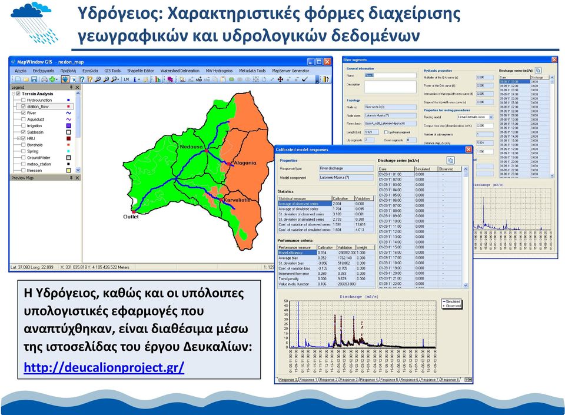Click the Response type field River discharge
Image resolution: width=565 pixels, height=415 pixels.
(346, 168)
